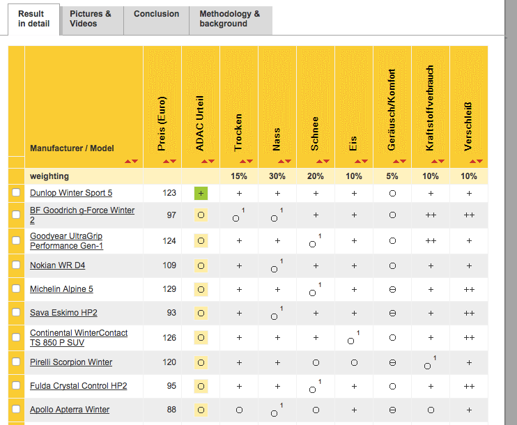Check the Fulda Crystal Control HP2 checkbox

[16, 385]
